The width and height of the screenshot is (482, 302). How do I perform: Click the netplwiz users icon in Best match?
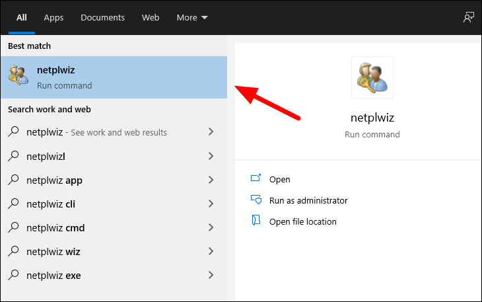click(x=18, y=75)
